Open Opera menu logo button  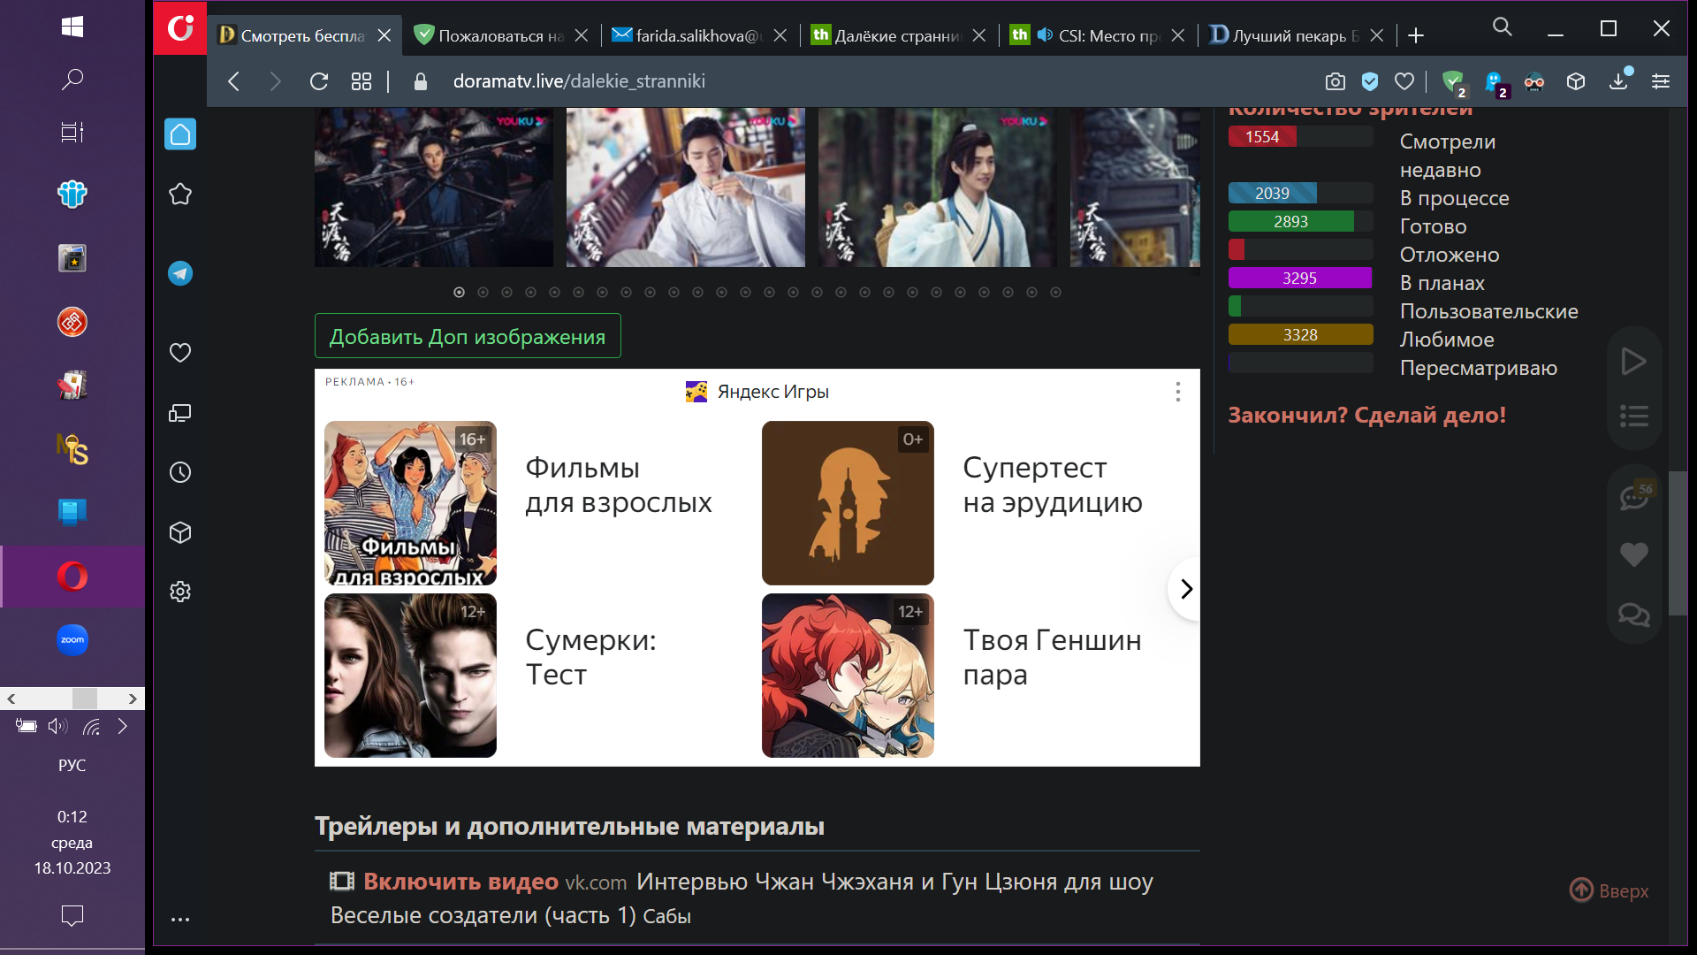180,28
